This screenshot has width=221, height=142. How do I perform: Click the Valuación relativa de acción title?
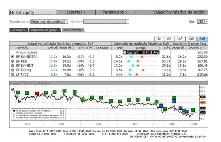click(x=179, y=12)
